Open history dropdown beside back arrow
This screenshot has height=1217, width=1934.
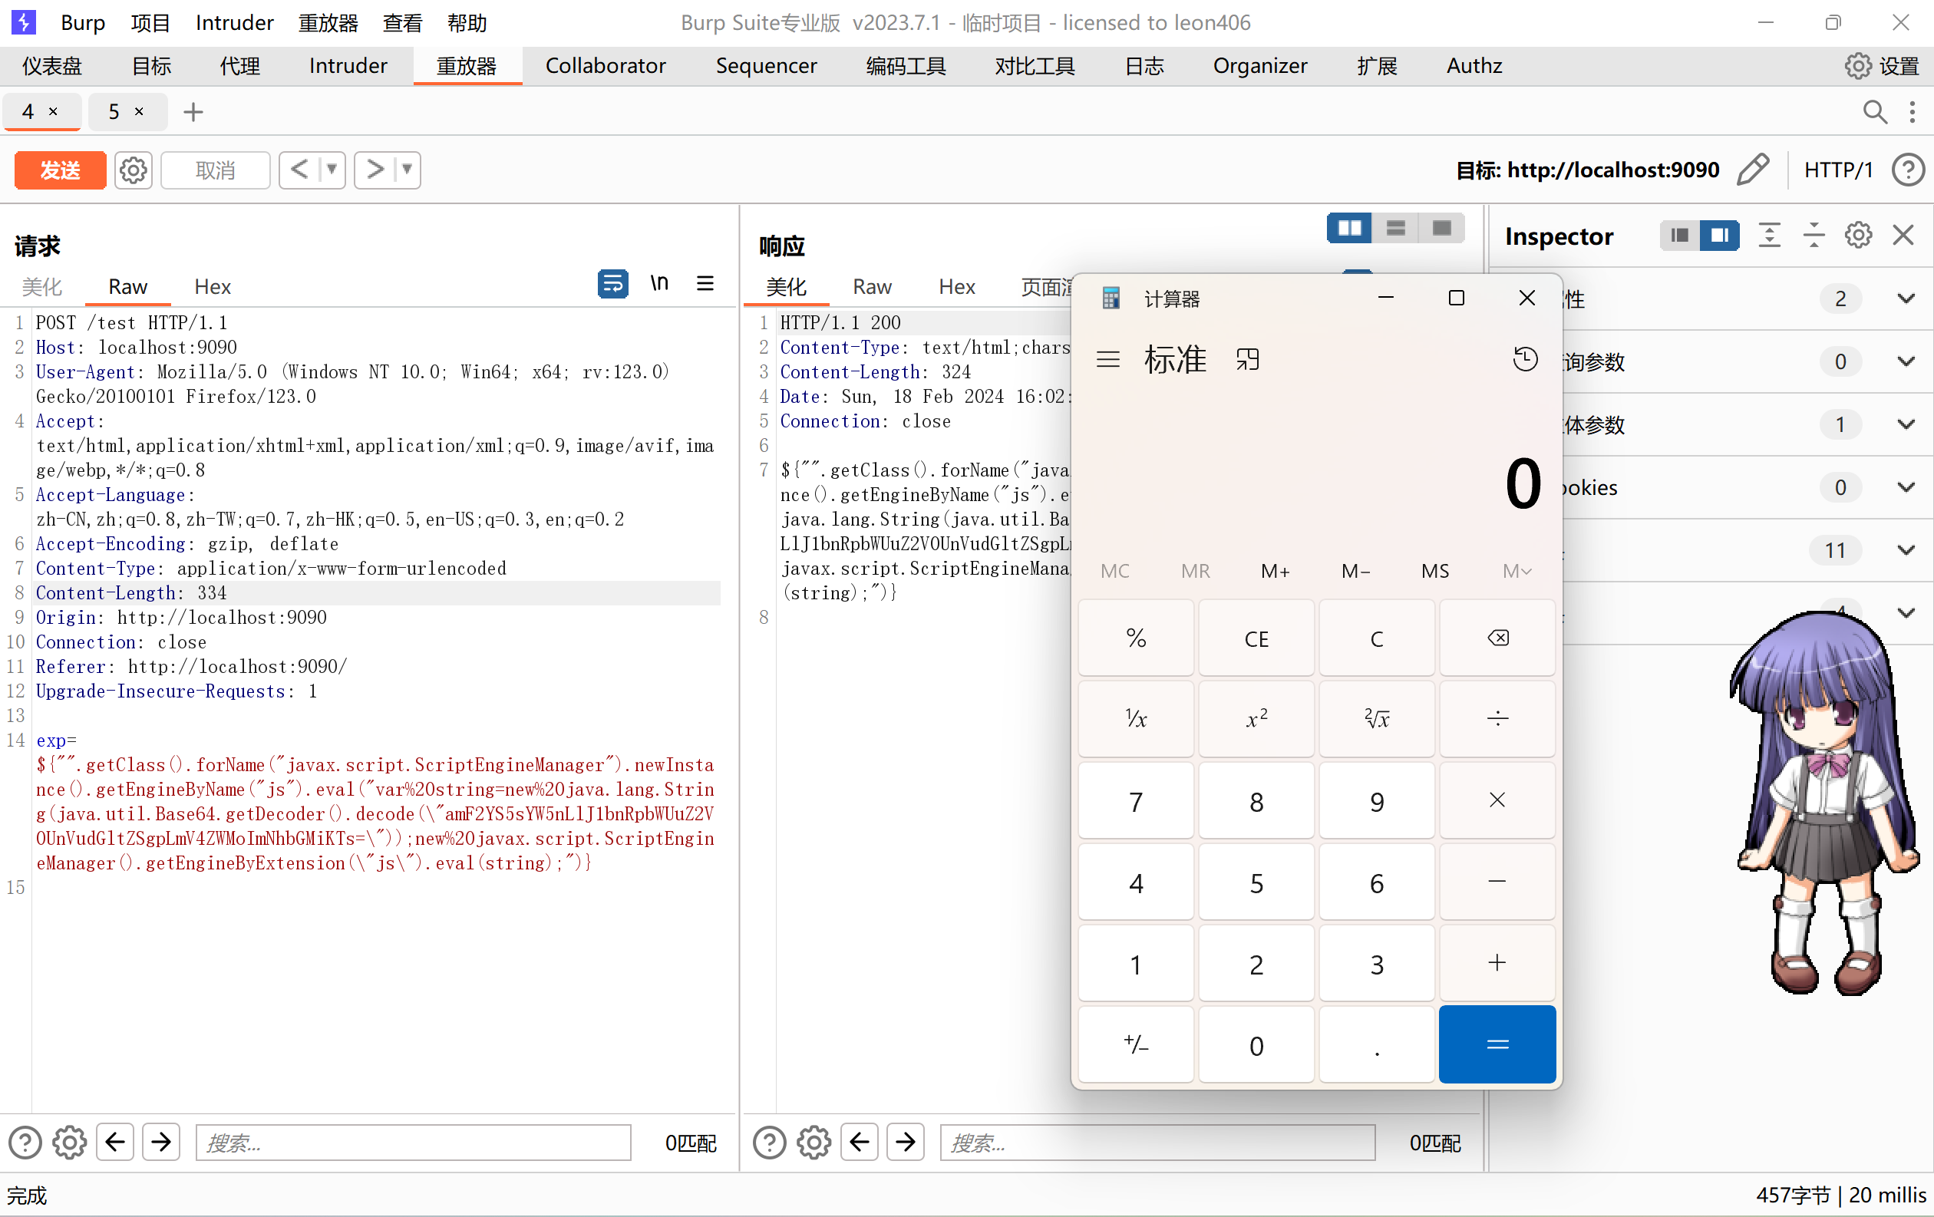pos(332,170)
